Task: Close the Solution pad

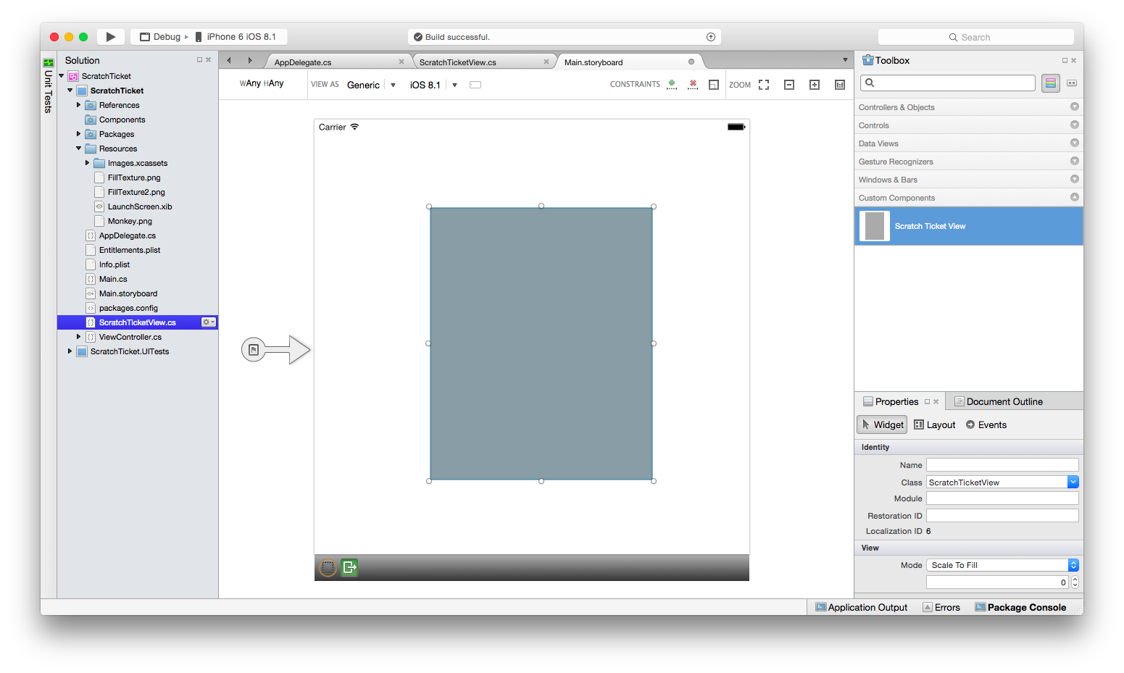Action: (209, 60)
